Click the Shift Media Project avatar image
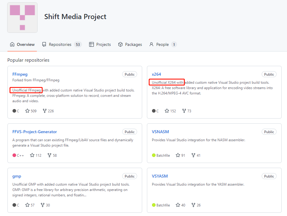 tap(22, 18)
